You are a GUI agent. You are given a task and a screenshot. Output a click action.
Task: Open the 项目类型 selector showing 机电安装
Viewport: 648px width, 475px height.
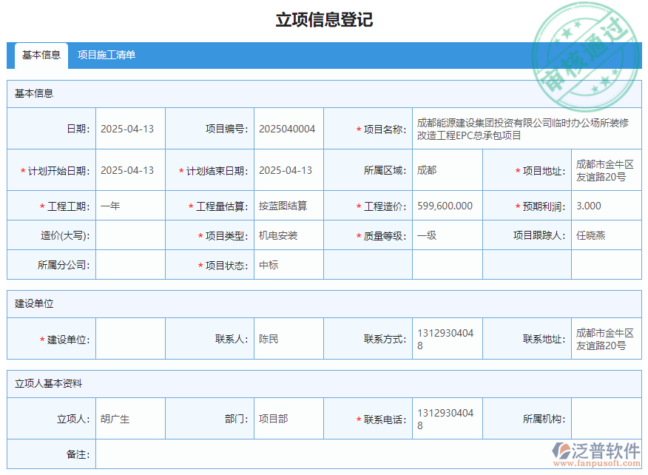pyautogui.click(x=288, y=235)
